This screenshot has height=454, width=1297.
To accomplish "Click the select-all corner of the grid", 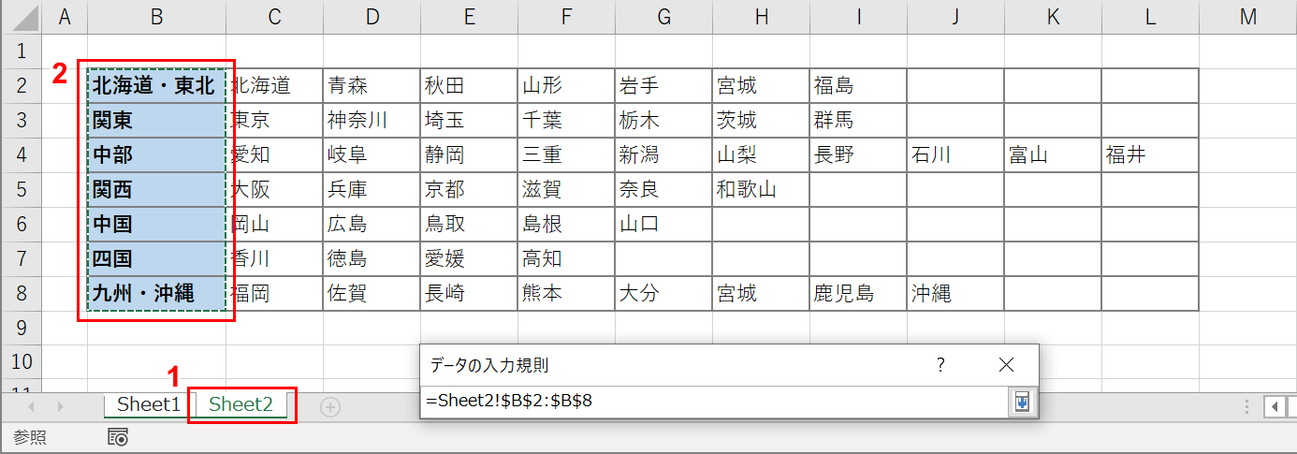I will click(x=21, y=16).
